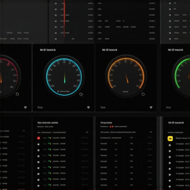Click the shield icon in cyan gauge card

point(88,107)
